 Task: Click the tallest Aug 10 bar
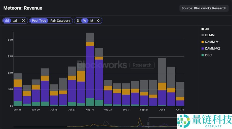(x=90, y=71)
